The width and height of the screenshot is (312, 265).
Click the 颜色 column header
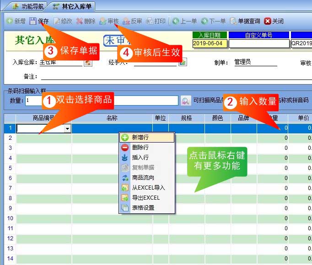pos(217,118)
